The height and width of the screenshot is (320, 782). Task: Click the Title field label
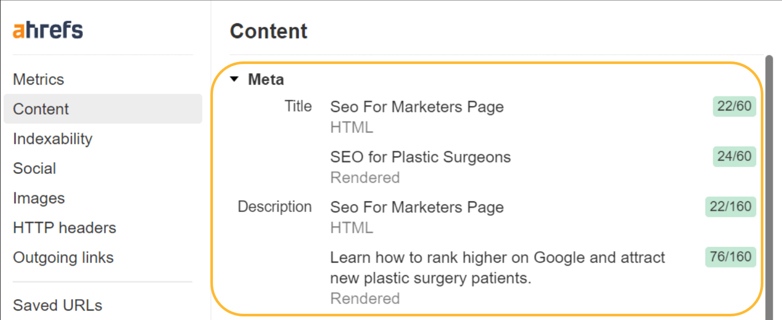pos(298,106)
